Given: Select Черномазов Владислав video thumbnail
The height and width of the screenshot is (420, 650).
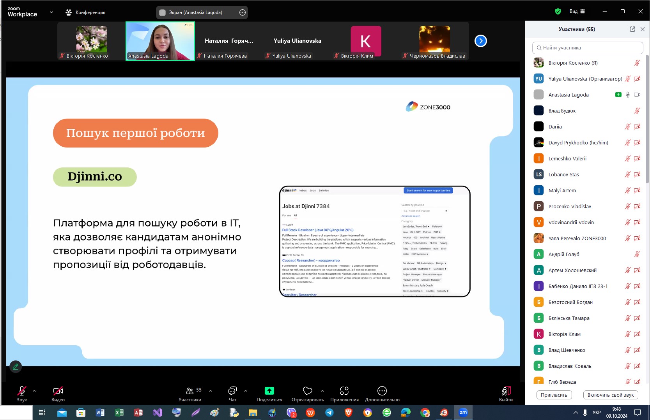Looking at the screenshot, I should click(435, 41).
